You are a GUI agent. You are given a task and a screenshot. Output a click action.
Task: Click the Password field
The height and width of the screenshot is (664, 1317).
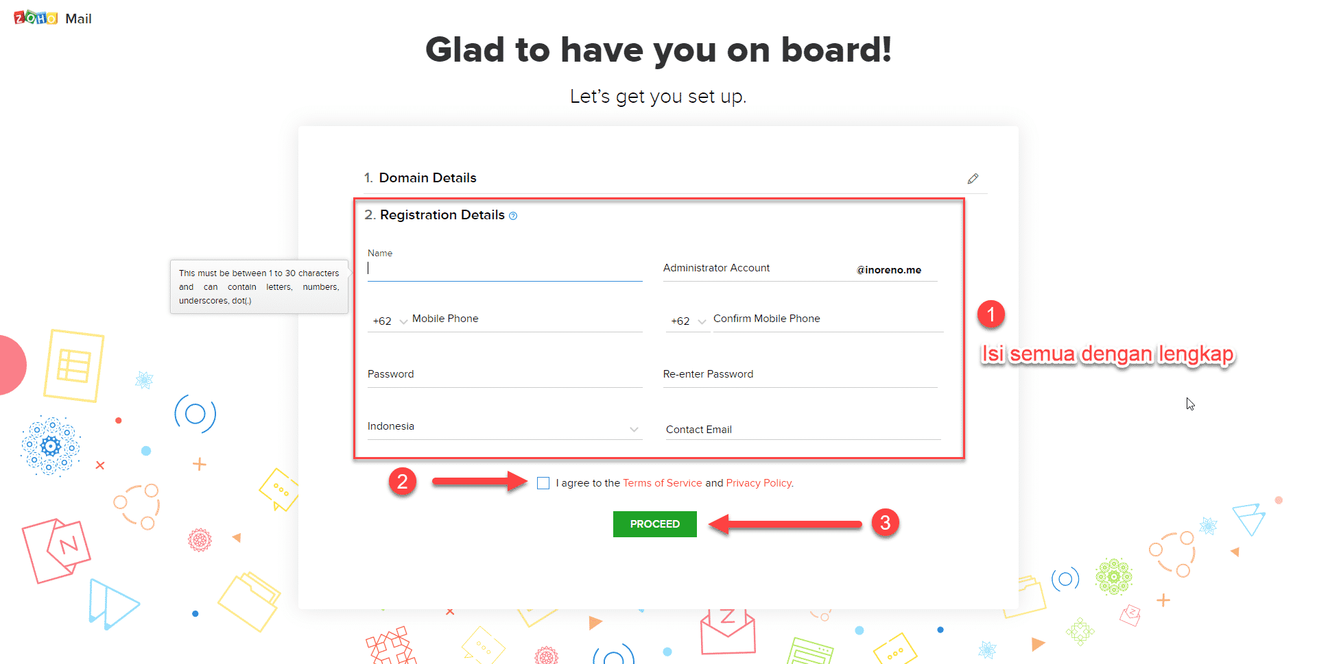(505, 375)
